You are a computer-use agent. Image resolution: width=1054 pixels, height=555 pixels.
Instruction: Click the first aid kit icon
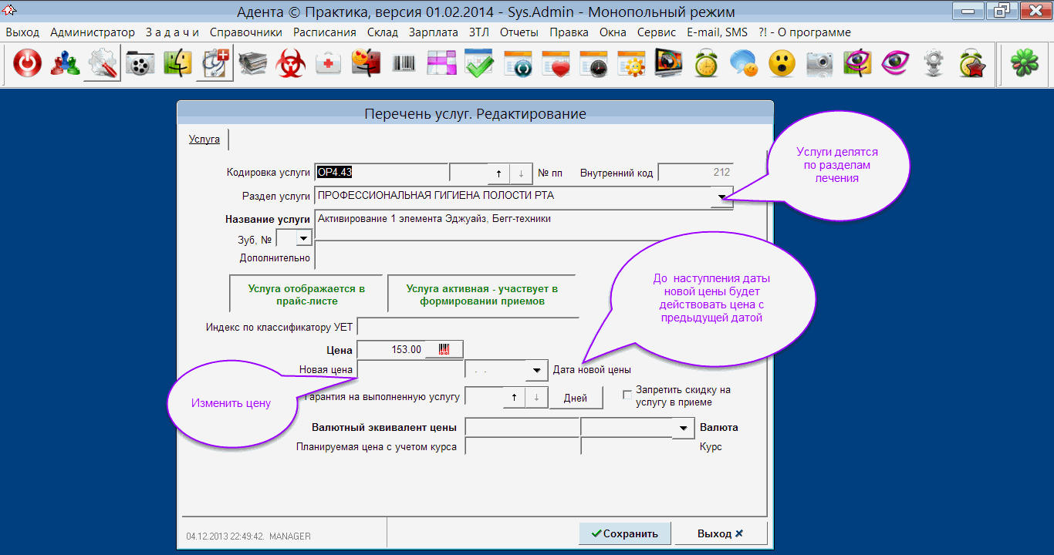pos(329,65)
